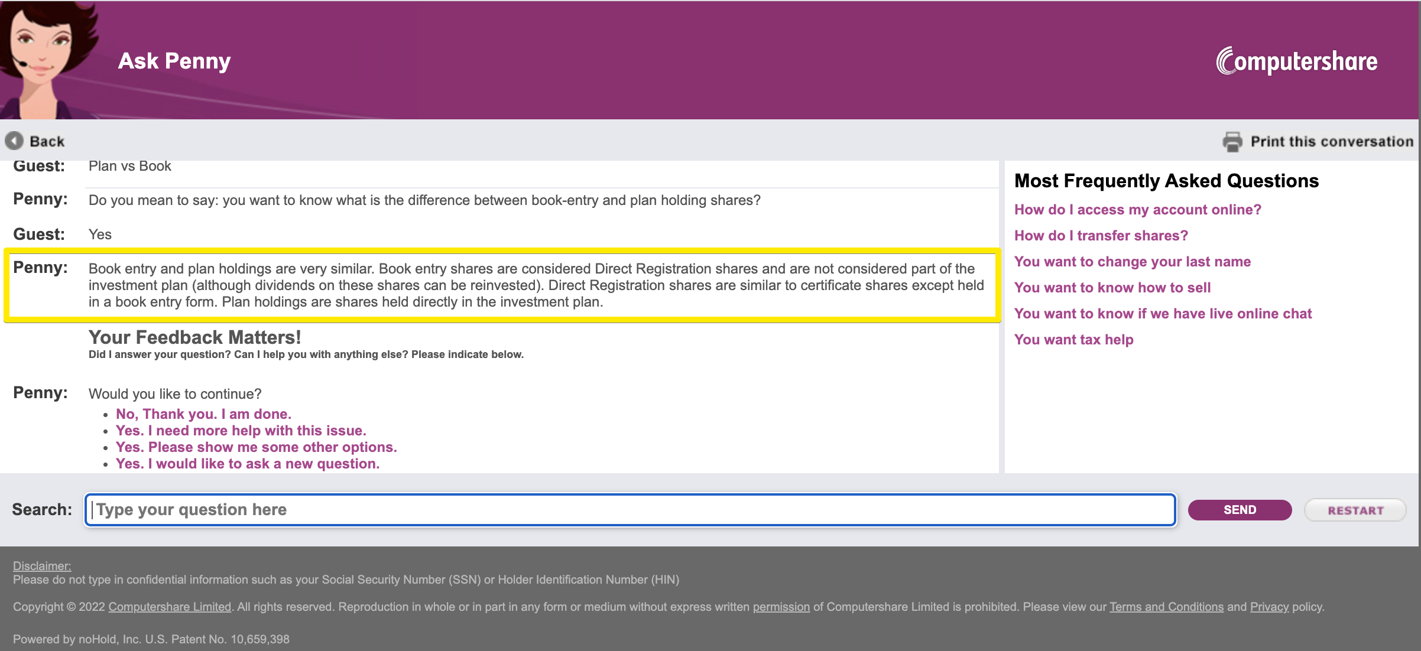The width and height of the screenshot is (1421, 651).
Task: Open the live online chat FAQ link
Action: pos(1163,314)
